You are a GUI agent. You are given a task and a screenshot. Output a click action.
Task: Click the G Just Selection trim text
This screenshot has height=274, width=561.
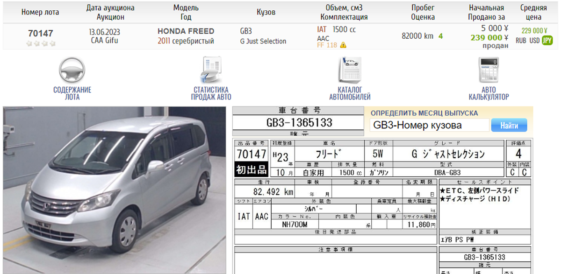263,41
